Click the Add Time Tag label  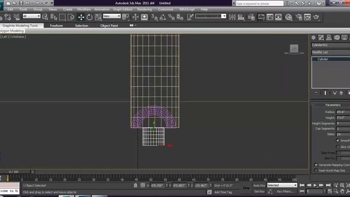pyautogui.click(x=223, y=192)
